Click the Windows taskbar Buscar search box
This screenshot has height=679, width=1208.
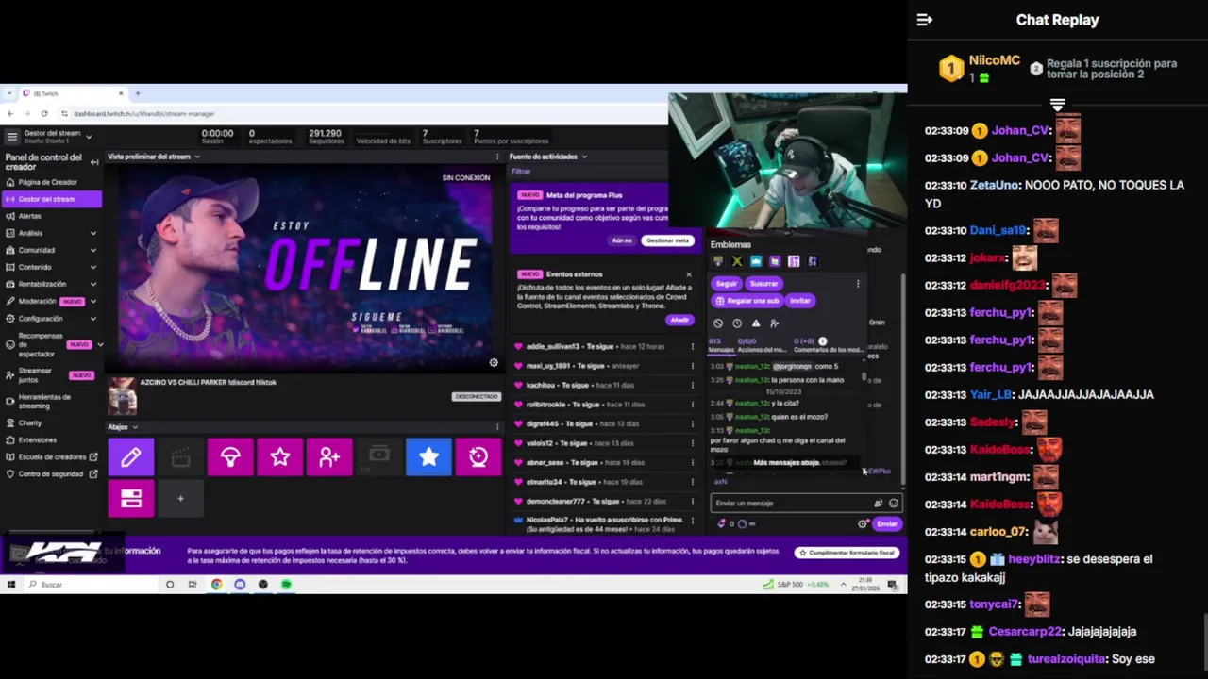90,585
